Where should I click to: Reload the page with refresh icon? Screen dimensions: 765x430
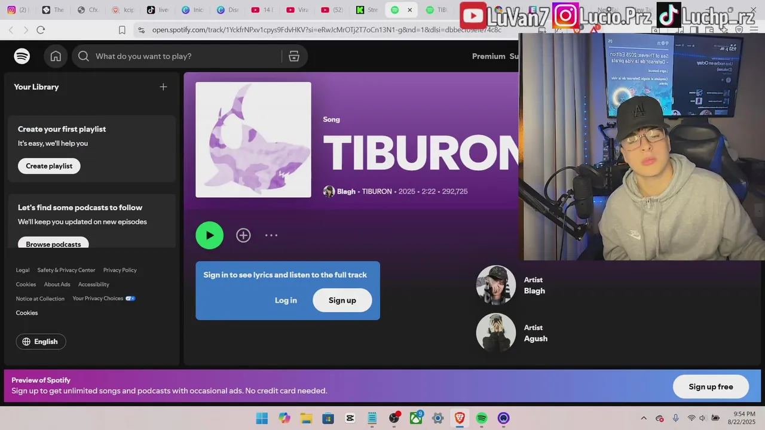click(41, 30)
